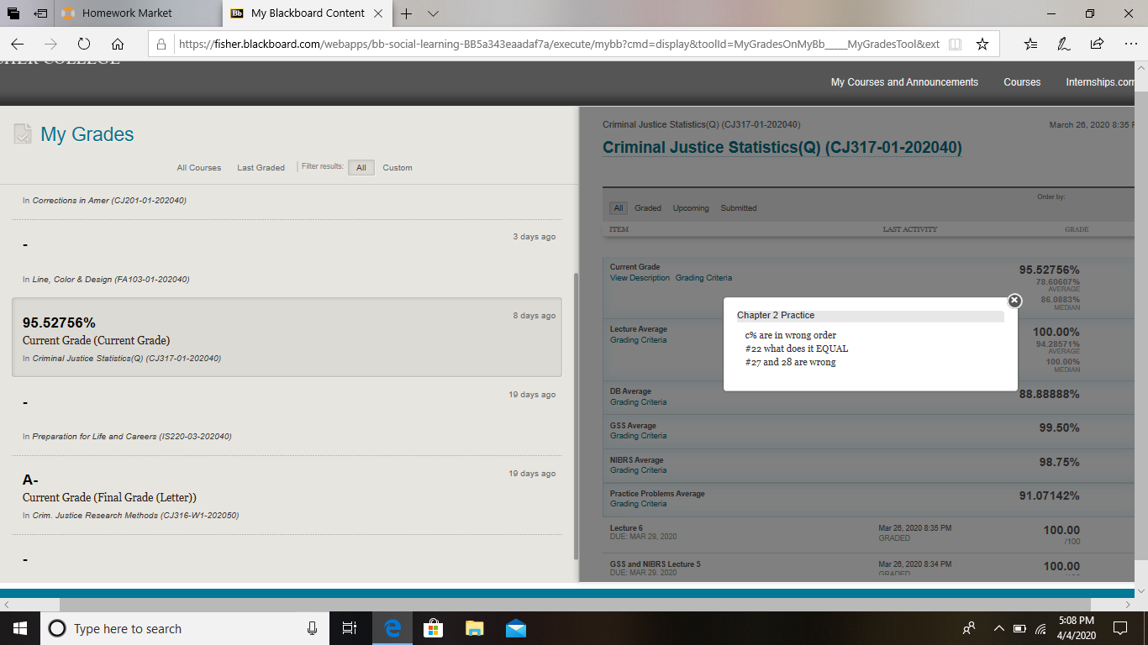Image resolution: width=1148 pixels, height=645 pixels.
Task: Open the Favorites hub
Action: coord(1031,45)
